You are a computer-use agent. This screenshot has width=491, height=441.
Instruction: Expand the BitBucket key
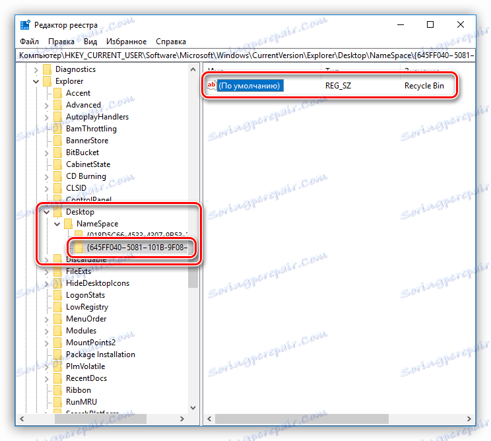click(x=47, y=153)
